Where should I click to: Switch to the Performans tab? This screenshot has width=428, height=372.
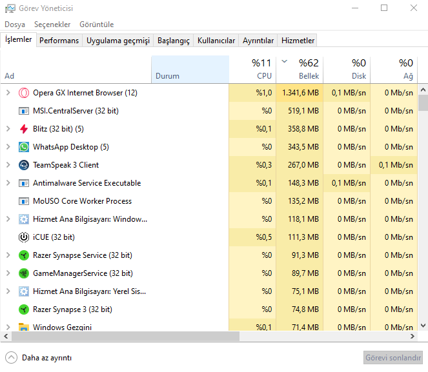tap(59, 41)
